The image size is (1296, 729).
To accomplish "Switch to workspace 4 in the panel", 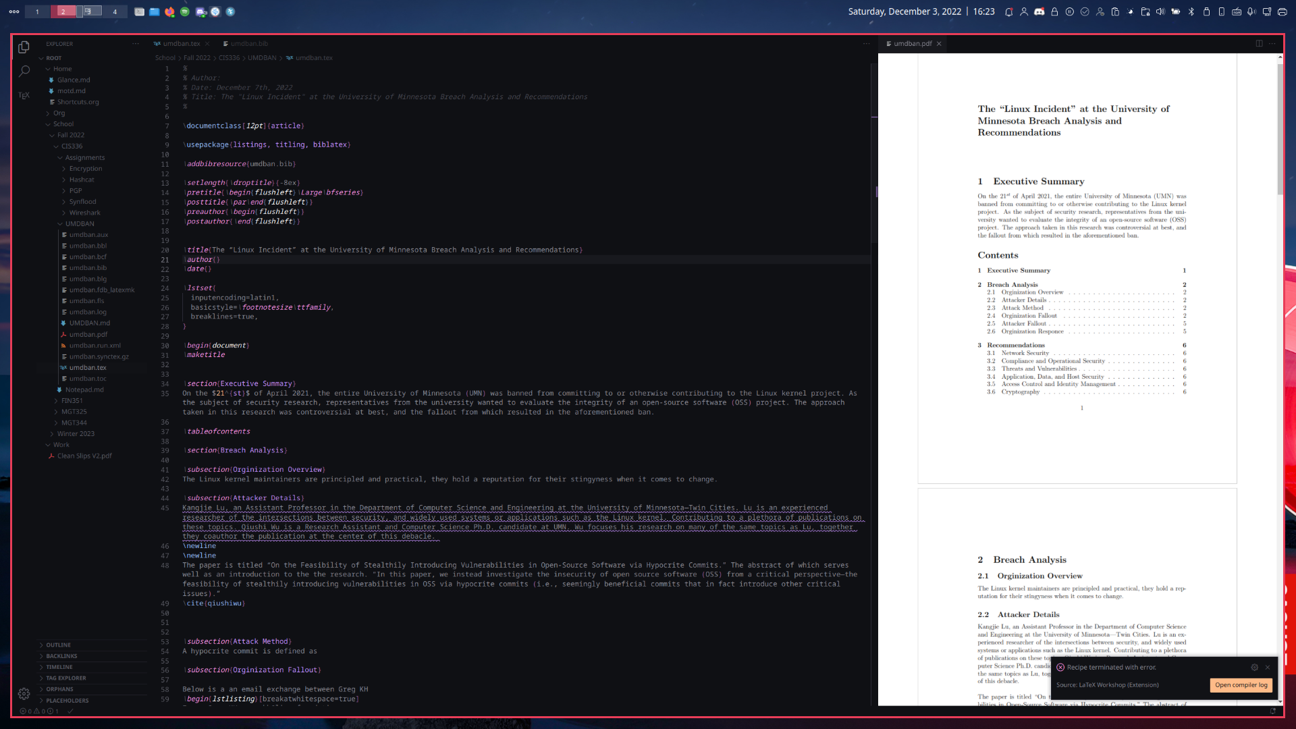I will (x=115, y=11).
